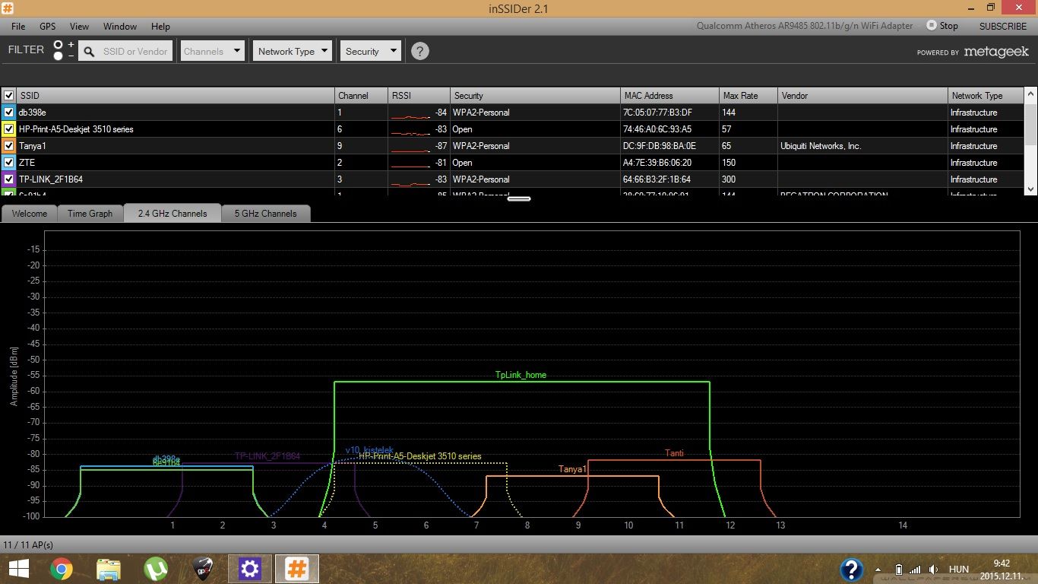Uncheck the HP-Print-A5-Deskjet 3510 series checkbox
1038x584 pixels.
coord(9,129)
